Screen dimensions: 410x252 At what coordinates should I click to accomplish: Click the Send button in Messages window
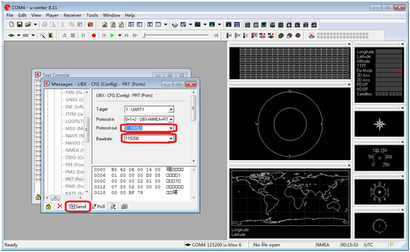click(x=77, y=206)
